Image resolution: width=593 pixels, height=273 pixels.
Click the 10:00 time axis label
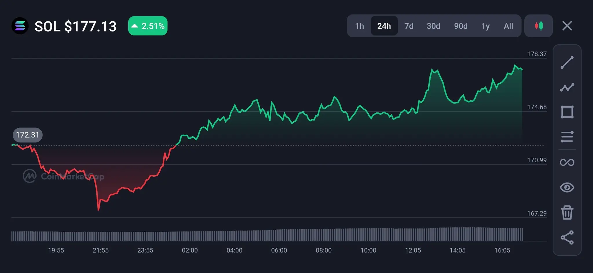click(x=368, y=250)
